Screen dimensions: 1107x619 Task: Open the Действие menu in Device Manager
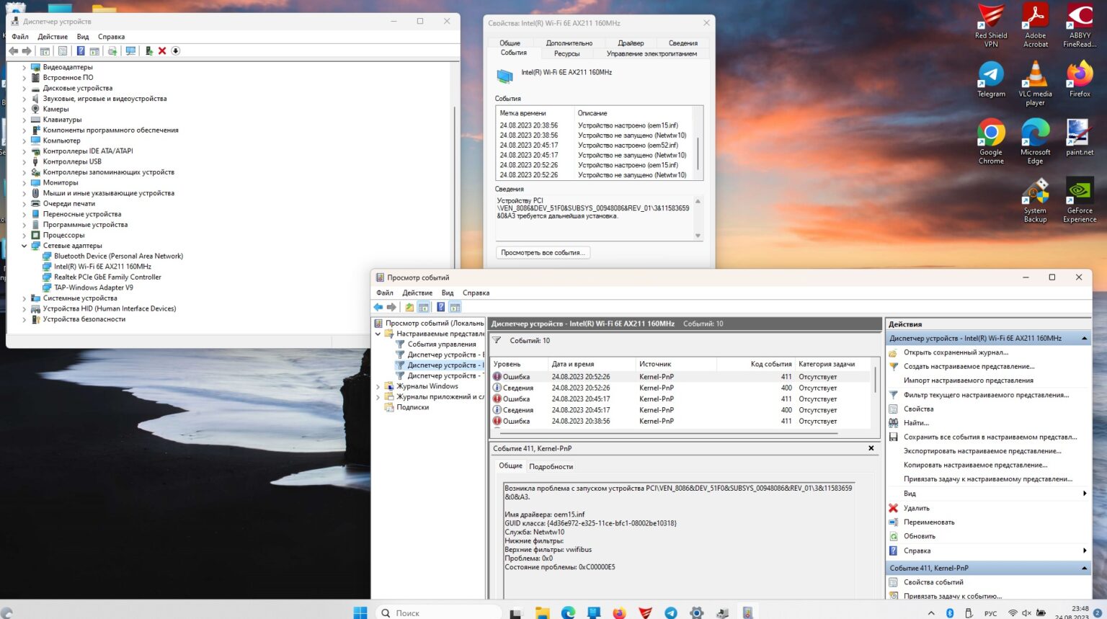(53, 37)
